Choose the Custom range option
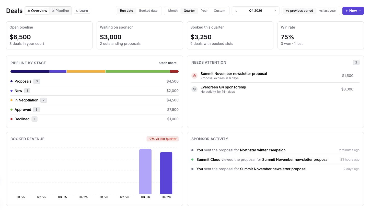Viewport: 370px width, 210px height. click(219, 11)
